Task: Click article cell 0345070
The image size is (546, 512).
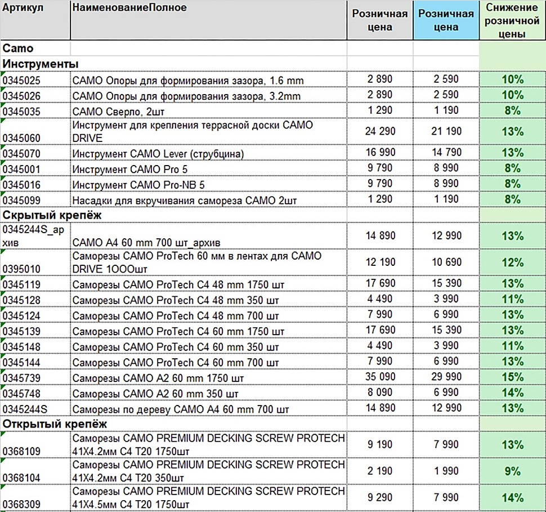Action: tap(35, 153)
